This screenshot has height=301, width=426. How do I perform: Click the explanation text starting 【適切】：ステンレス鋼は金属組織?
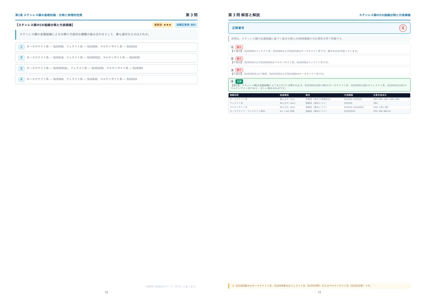pyautogui.click(x=319, y=87)
